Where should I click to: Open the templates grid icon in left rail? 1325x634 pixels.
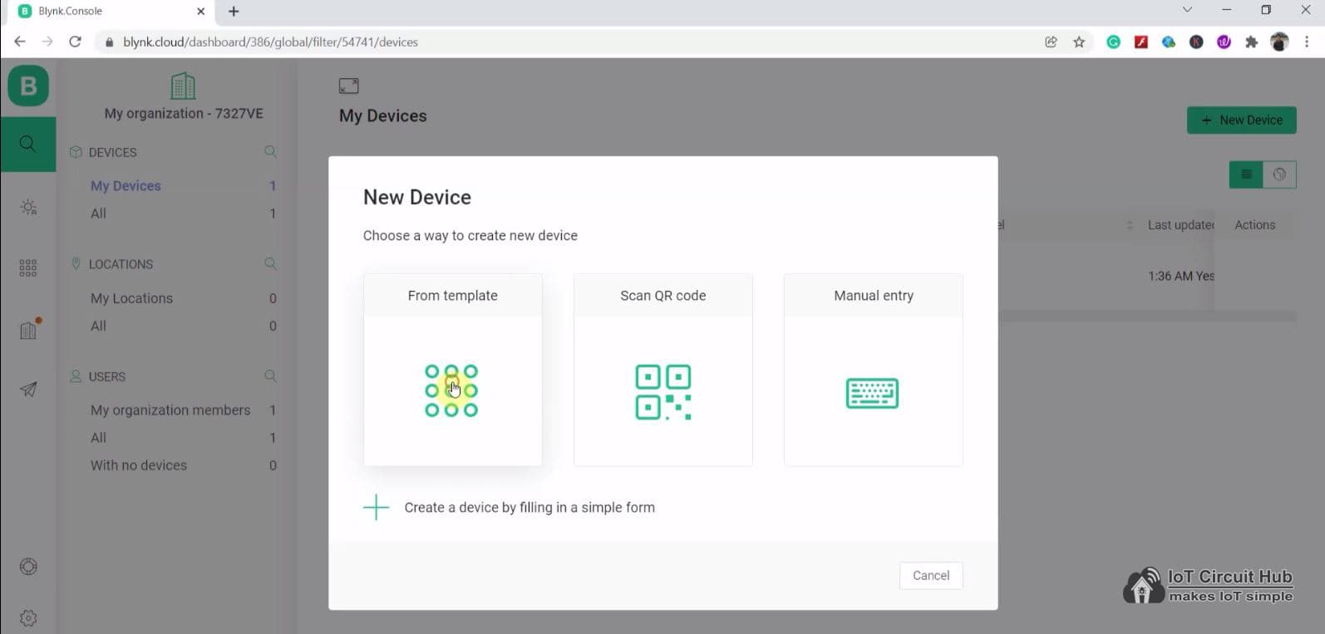28,268
